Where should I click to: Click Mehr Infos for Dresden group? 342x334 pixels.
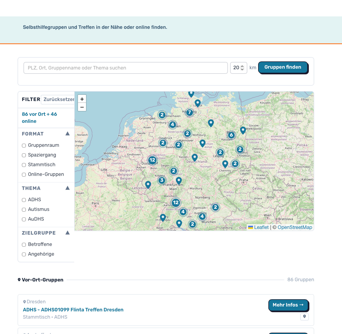click(288, 305)
